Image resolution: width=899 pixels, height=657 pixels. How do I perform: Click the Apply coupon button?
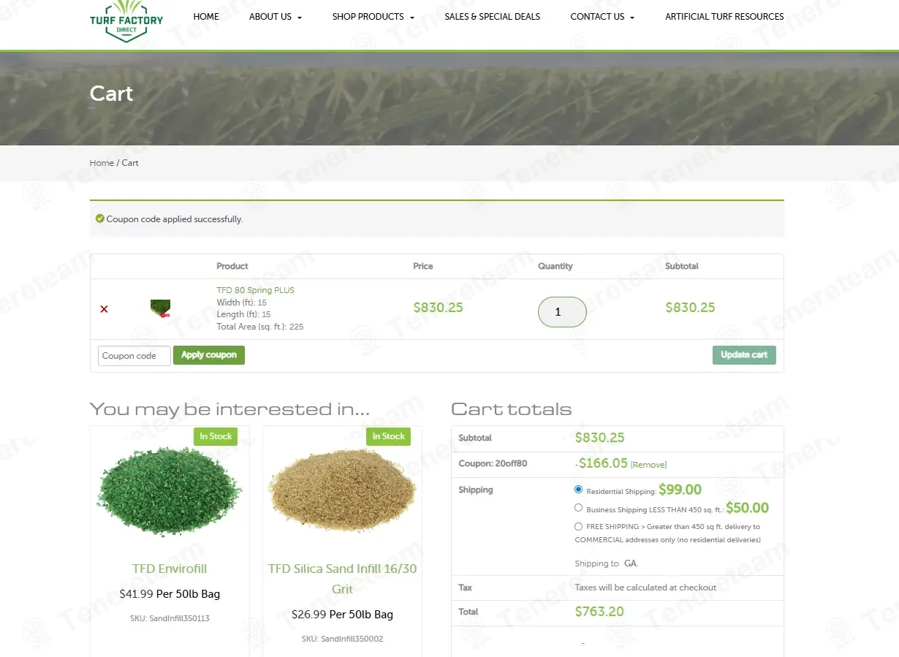click(x=209, y=355)
